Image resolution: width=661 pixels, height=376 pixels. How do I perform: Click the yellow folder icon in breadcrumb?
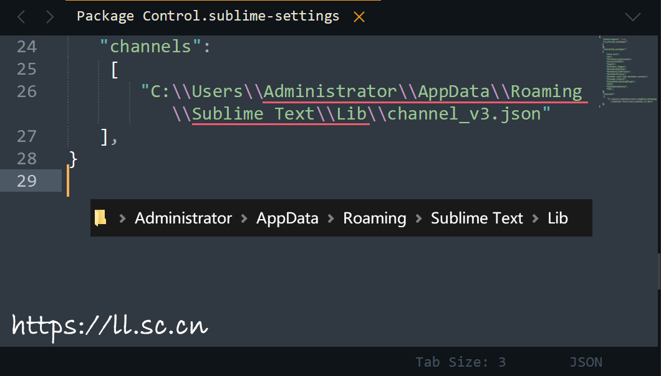pyautogui.click(x=100, y=218)
